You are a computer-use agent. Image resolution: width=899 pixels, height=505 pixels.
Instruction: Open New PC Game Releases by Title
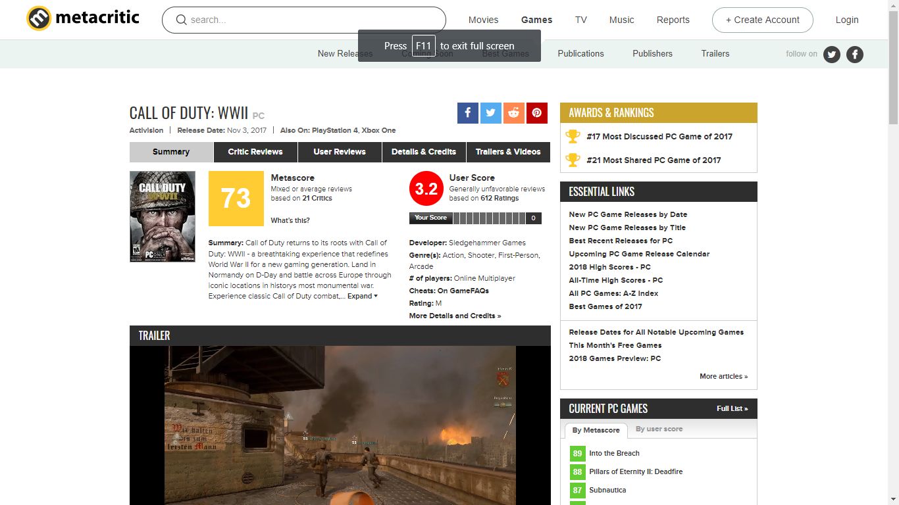[627, 228]
